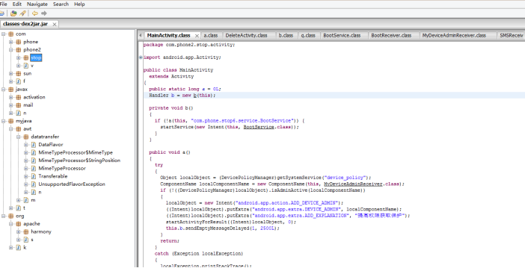The width and height of the screenshot is (525, 274).
Task: Click the org package icon
Action: click(11, 216)
